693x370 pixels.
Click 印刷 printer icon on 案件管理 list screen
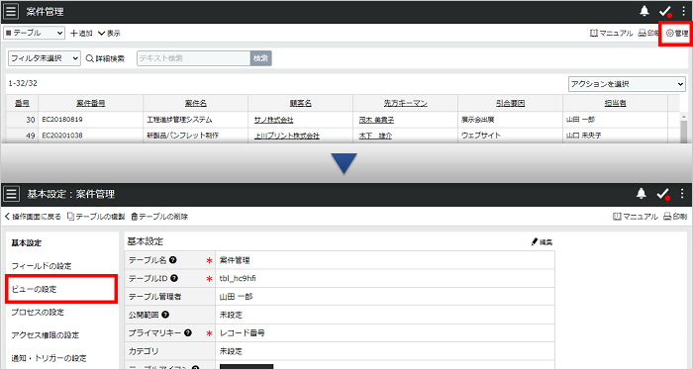click(x=642, y=33)
